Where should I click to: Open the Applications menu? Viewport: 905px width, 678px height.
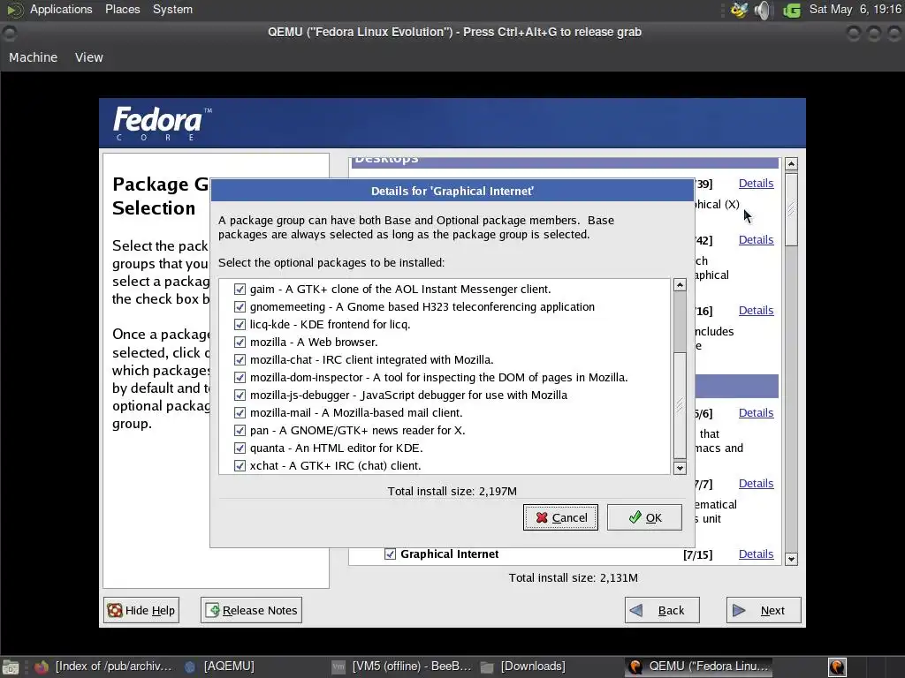click(61, 9)
